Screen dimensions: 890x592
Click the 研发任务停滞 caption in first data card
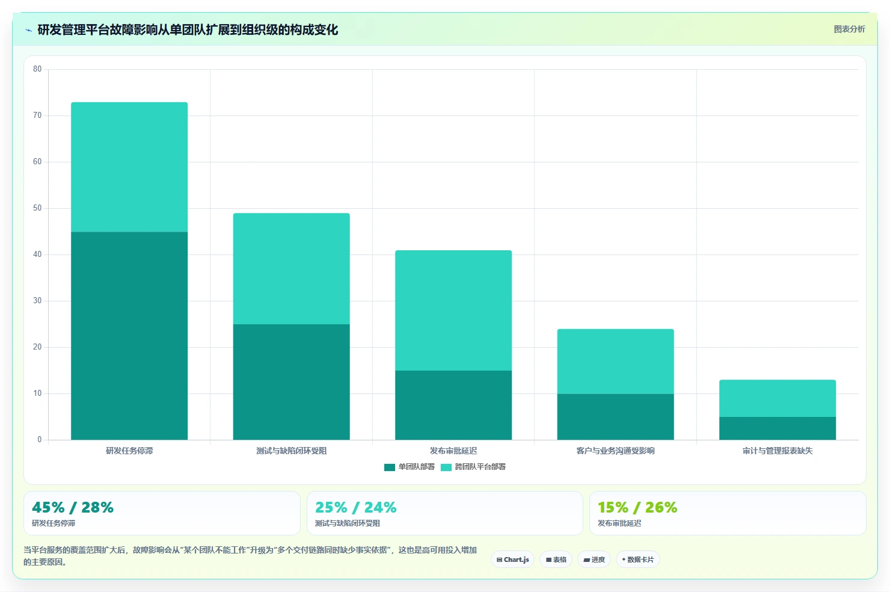click(x=54, y=523)
